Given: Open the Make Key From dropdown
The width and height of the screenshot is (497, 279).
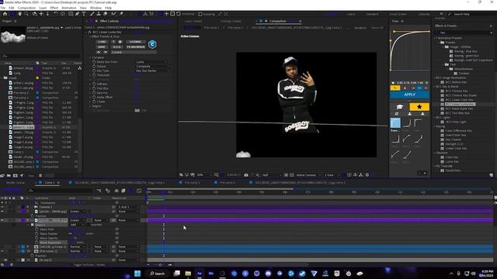Looking at the screenshot, I should (151, 62).
